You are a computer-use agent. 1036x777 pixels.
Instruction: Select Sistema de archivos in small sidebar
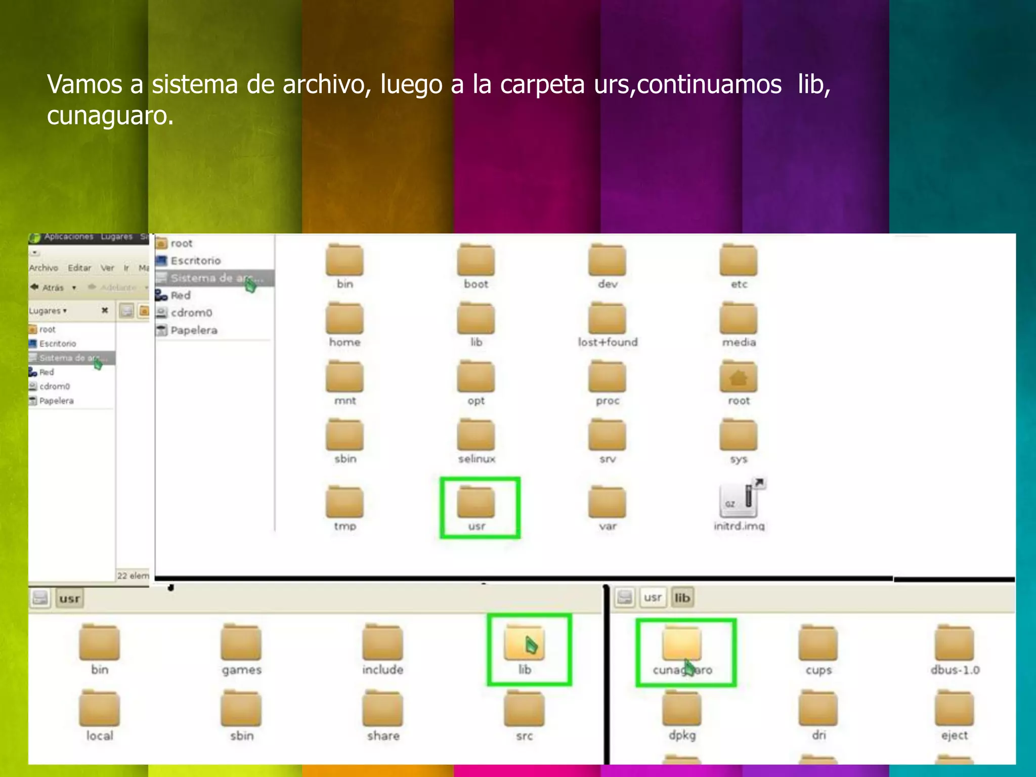pyautogui.click(x=72, y=358)
